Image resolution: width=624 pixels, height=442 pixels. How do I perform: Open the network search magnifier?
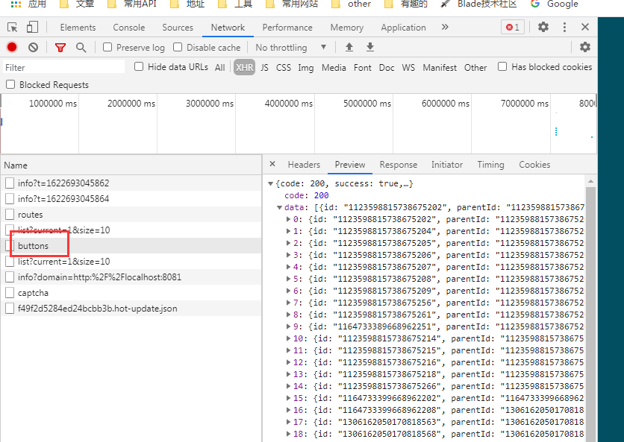tap(81, 48)
